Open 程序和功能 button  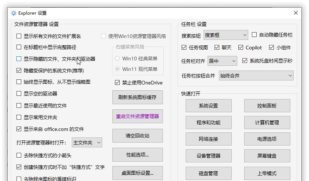click(208, 122)
